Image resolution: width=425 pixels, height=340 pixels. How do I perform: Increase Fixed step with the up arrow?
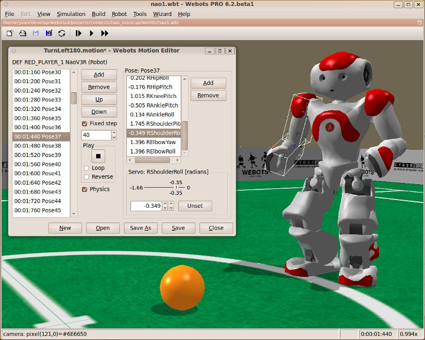(x=114, y=133)
